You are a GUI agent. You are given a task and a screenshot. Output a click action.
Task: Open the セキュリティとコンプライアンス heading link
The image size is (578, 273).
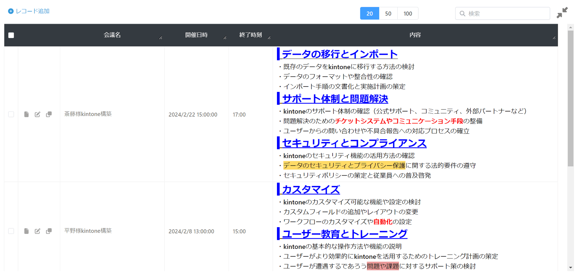354,143
